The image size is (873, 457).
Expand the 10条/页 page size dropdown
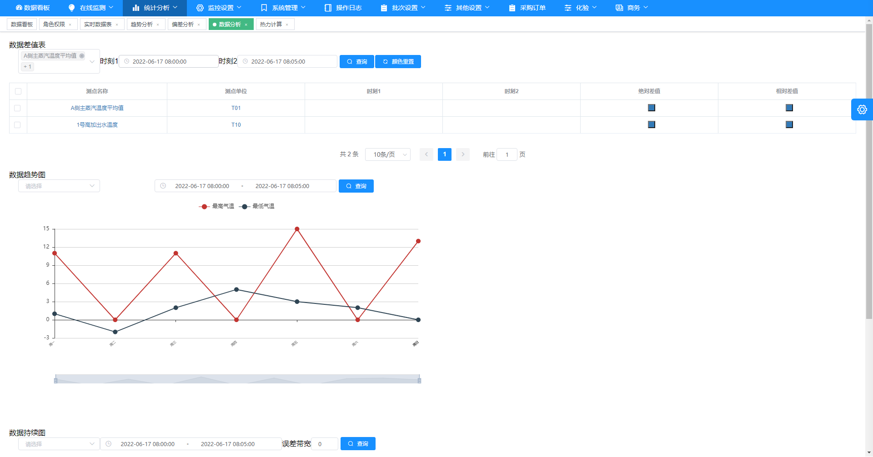coord(387,154)
